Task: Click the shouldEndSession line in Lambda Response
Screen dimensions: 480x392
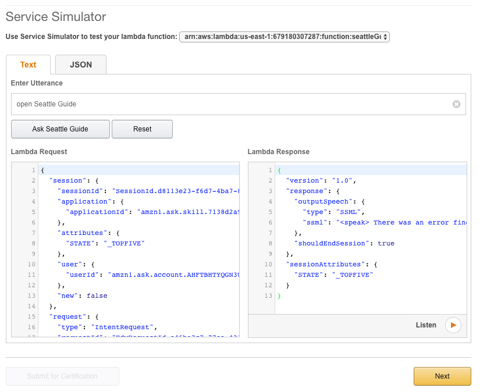Action: [344, 243]
